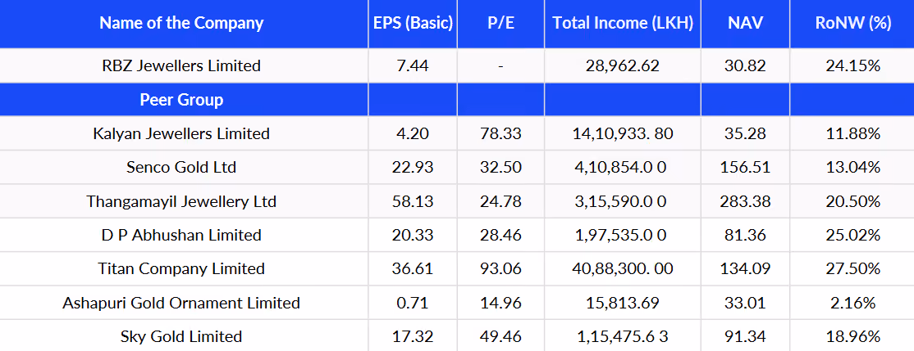Select EPS value 36.61
Screen dimensions: 914x351
413,269
